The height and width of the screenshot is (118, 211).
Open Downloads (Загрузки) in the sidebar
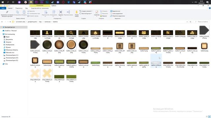(8, 42)
